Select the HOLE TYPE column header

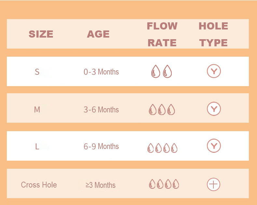tap(213, 34)
